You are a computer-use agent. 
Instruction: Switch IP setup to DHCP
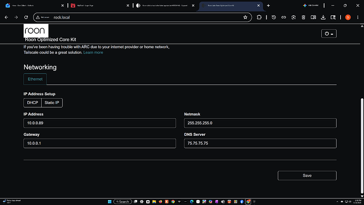click(32, 102)
